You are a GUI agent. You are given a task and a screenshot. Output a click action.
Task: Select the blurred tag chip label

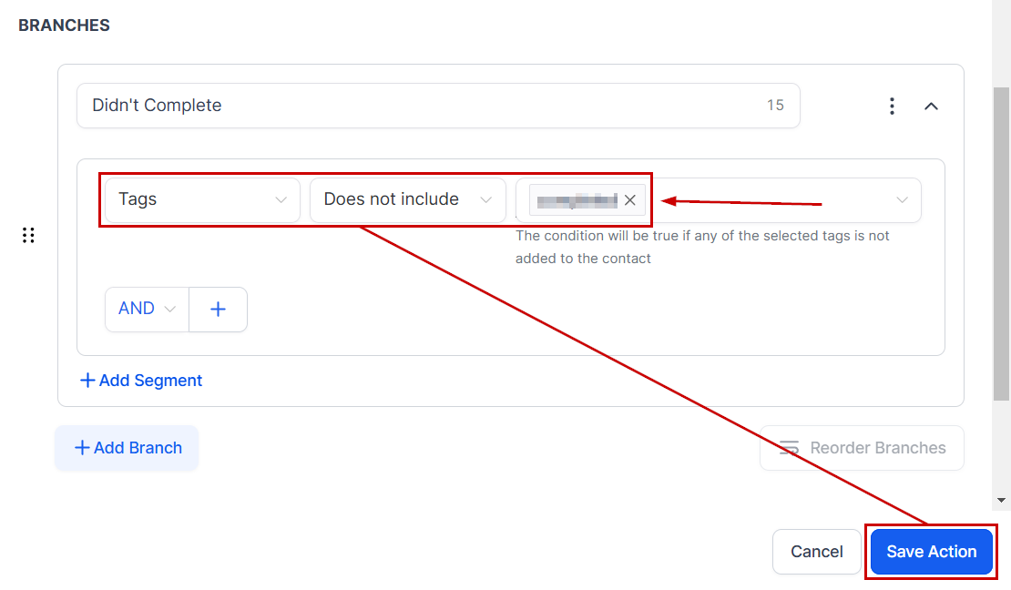pyautogui.click(x=576, y=200)
